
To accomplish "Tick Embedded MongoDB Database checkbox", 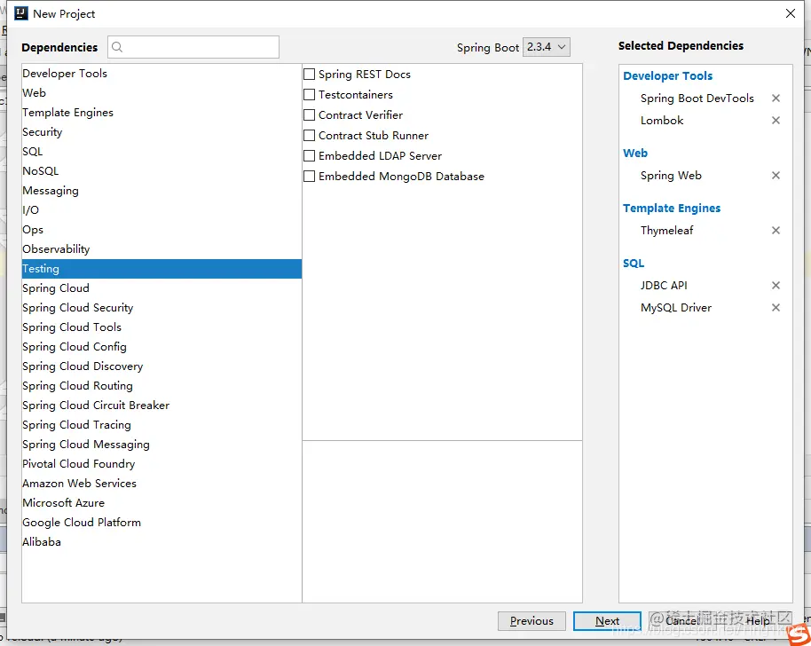I will pos(310,177).
